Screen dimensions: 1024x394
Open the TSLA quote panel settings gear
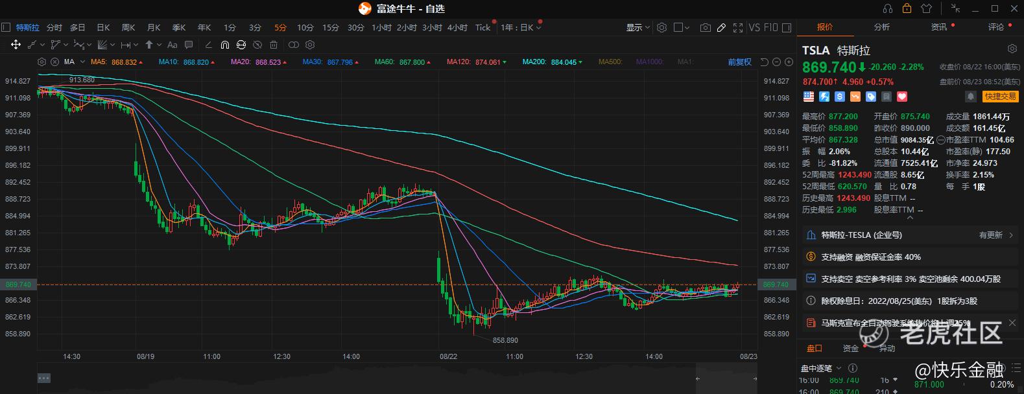point(1012,49)
